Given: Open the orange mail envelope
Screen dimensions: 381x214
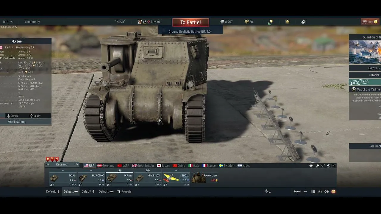Looking at the screenshot, I should coord(333,191).
